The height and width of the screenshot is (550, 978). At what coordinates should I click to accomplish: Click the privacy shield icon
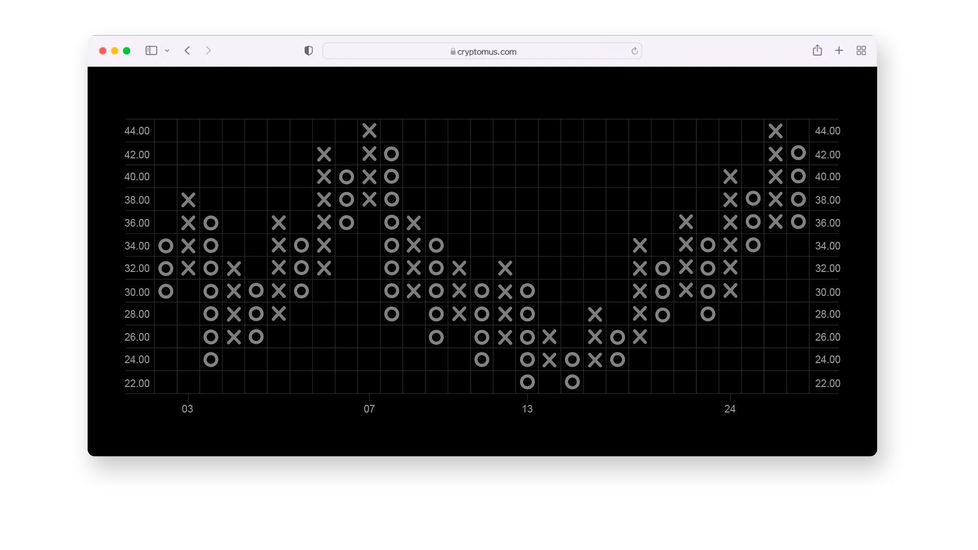(309, 50)
